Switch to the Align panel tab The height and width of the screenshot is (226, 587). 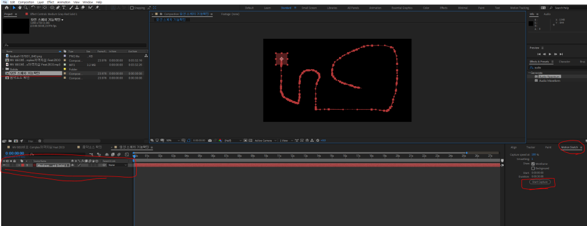coord(513,148)
